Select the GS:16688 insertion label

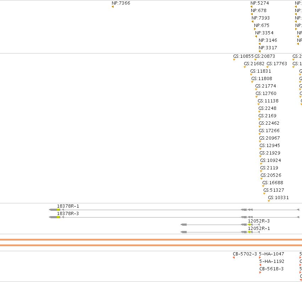[x=273, y=183]
